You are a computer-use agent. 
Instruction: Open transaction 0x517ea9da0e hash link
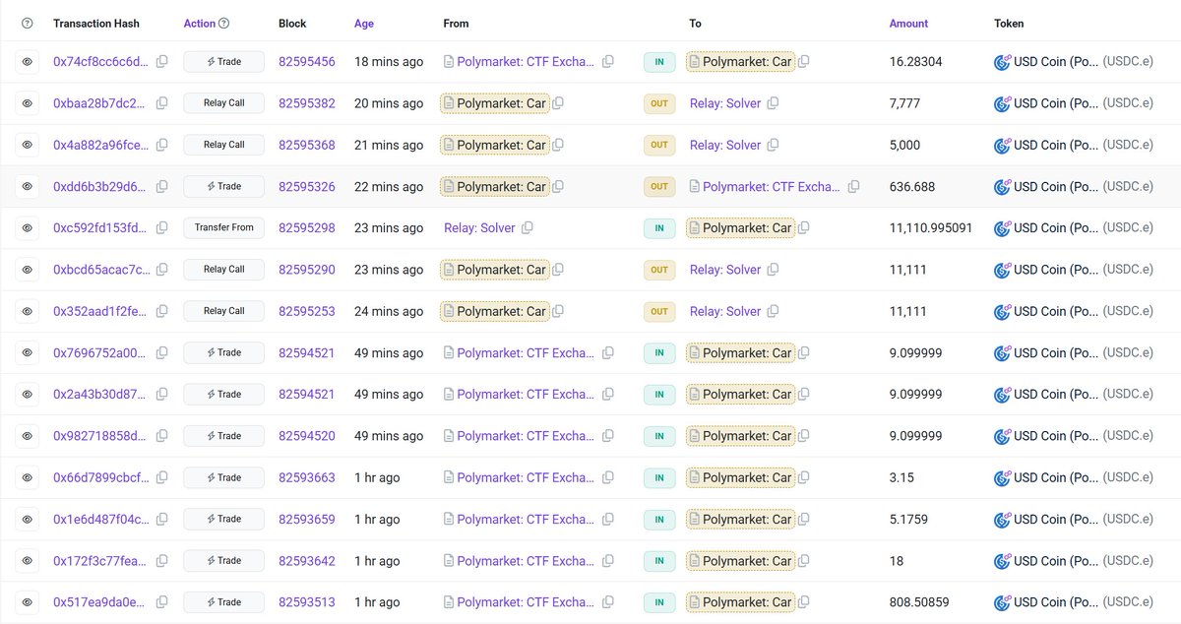pos(101,601)
